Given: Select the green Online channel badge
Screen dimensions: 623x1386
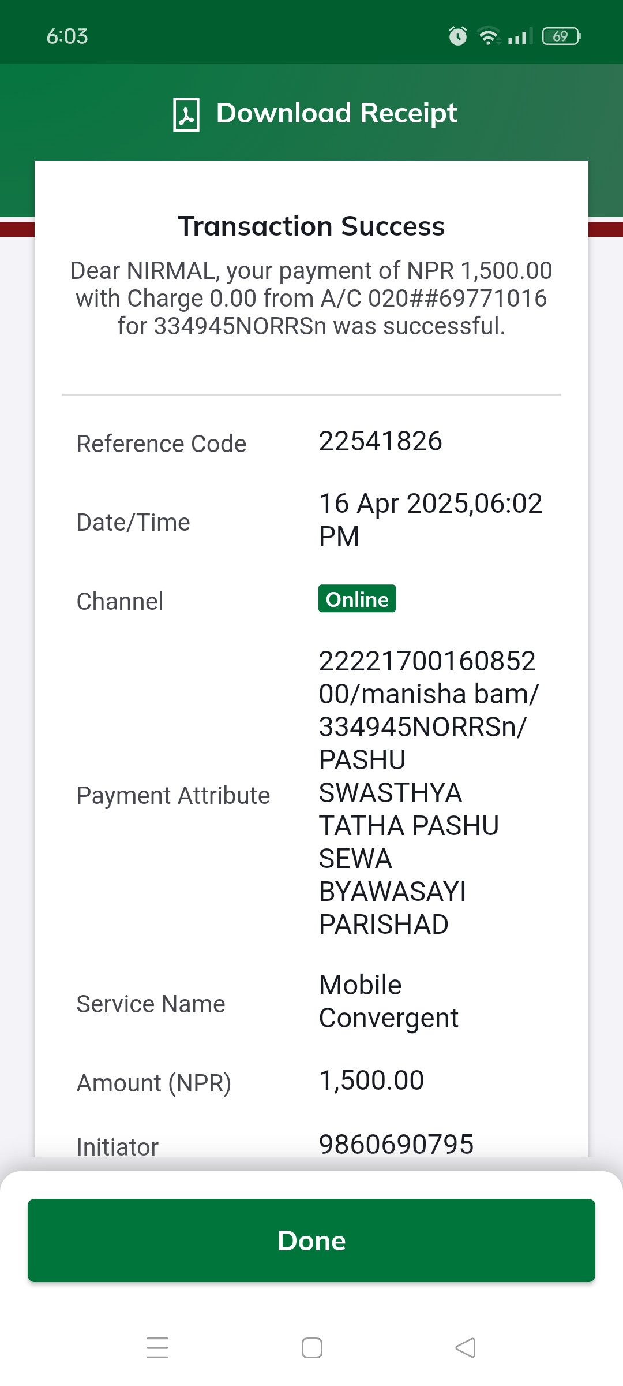Looking at the screenshot, I should pos(357,599).
